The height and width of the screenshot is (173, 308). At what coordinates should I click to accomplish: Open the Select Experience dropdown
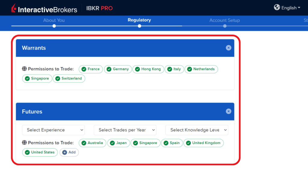[53, 130]
